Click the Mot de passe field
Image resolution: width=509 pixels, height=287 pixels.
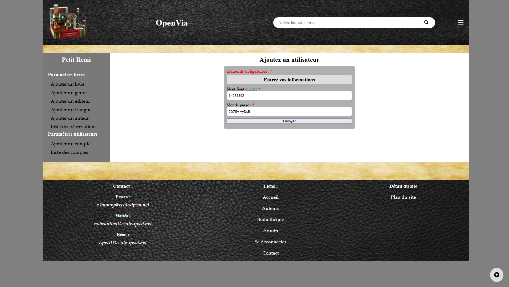(289, 111)
